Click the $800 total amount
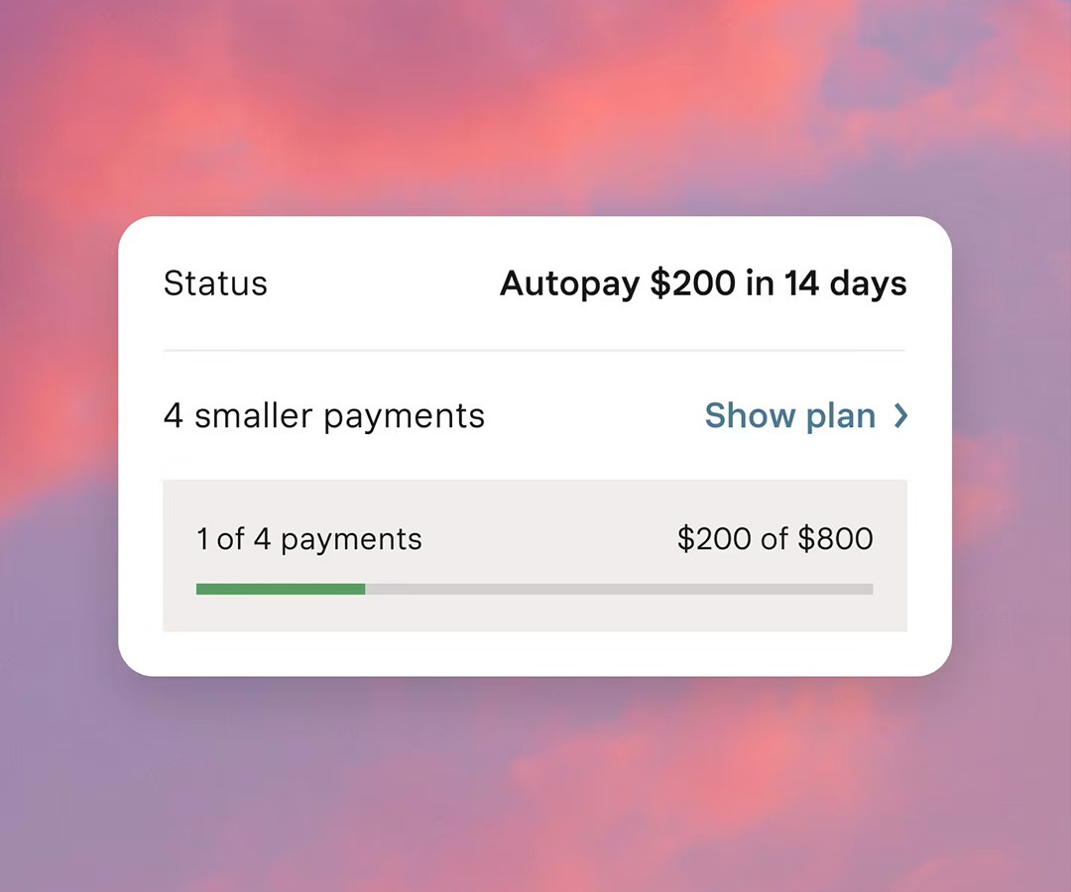 pos(836,539)
